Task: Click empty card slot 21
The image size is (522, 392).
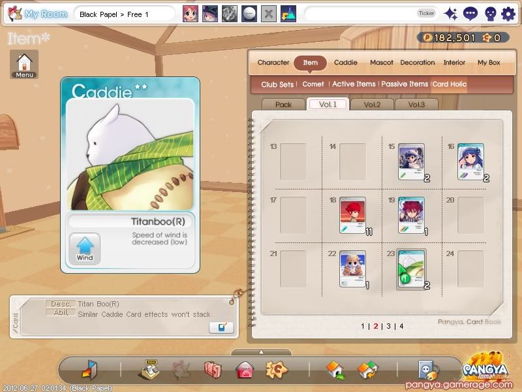Action: 293,269
